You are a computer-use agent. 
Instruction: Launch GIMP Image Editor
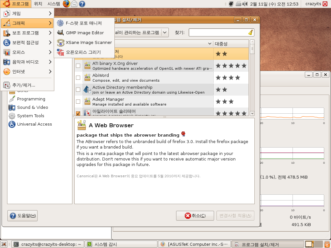pyautogui.click(x=84, y=33)
